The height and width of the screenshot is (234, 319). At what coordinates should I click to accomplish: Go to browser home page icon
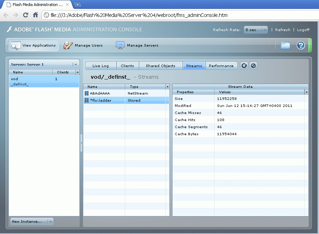(35, 15)
